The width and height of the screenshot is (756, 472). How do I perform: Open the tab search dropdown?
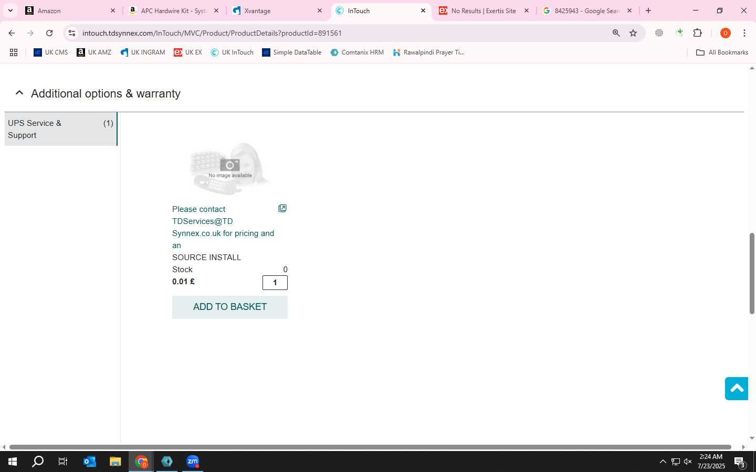[10, 10]
